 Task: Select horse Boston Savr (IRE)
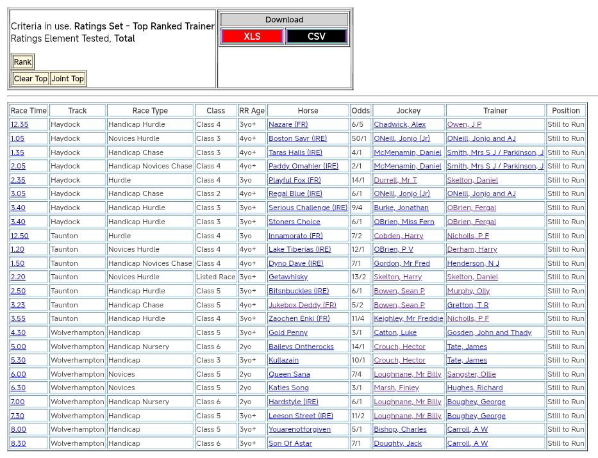click(298, 138)
